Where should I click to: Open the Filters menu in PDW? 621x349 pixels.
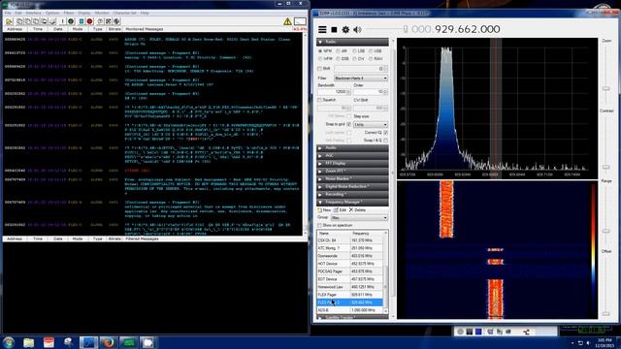coord(69,13)
